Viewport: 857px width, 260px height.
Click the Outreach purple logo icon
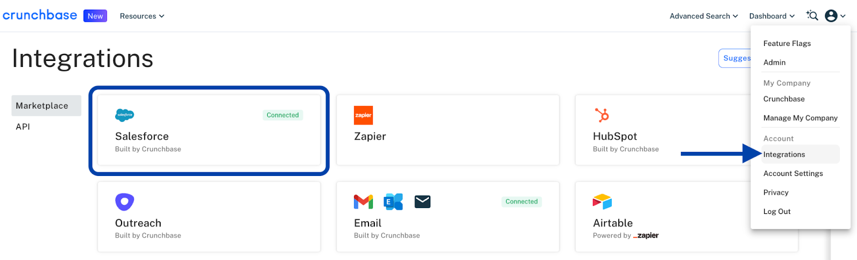(124, 202)
